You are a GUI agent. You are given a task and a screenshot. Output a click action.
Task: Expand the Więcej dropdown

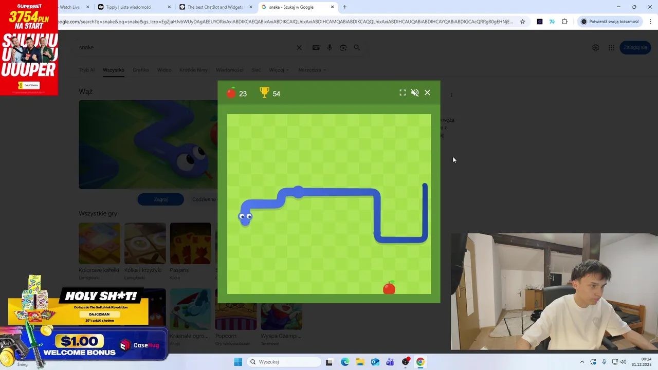[x=279, y=70]
